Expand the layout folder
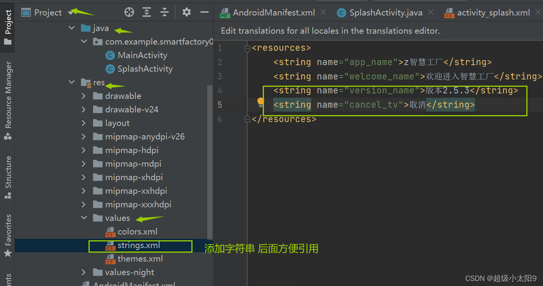Image resolution: width=543 pixels, height=286 pixels. pyautogui.click(x=84, y=123)
